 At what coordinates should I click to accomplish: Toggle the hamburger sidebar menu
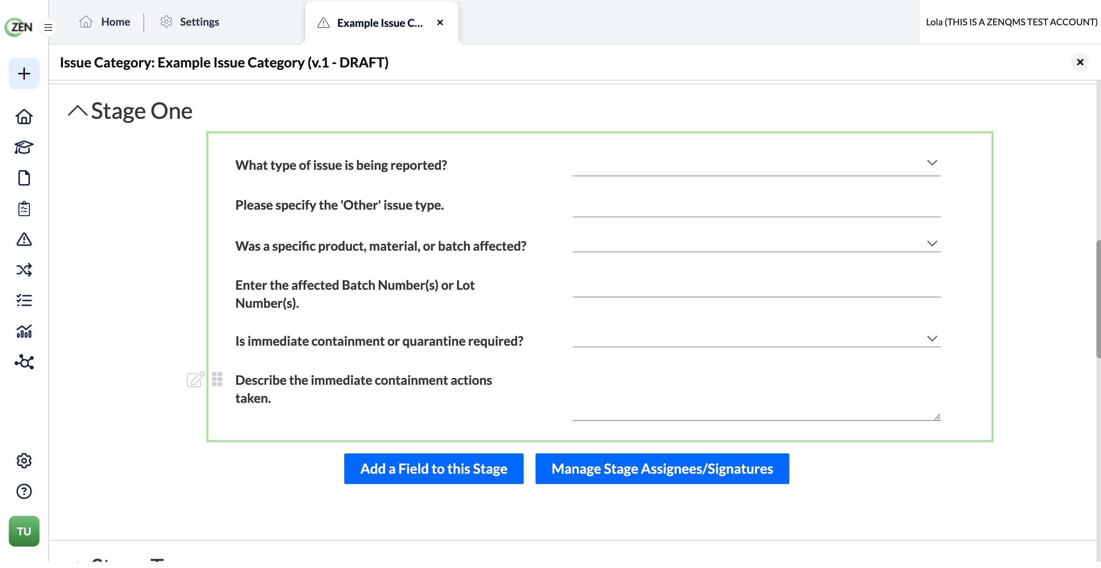(48, 28)
